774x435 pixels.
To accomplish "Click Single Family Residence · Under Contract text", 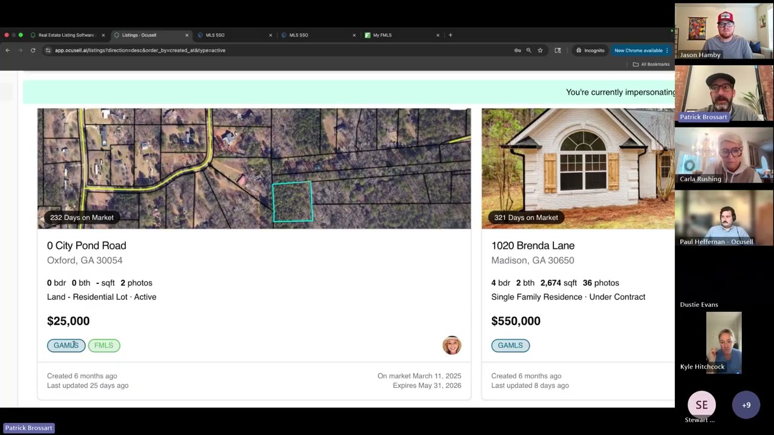I will click(x=568, y=297).
